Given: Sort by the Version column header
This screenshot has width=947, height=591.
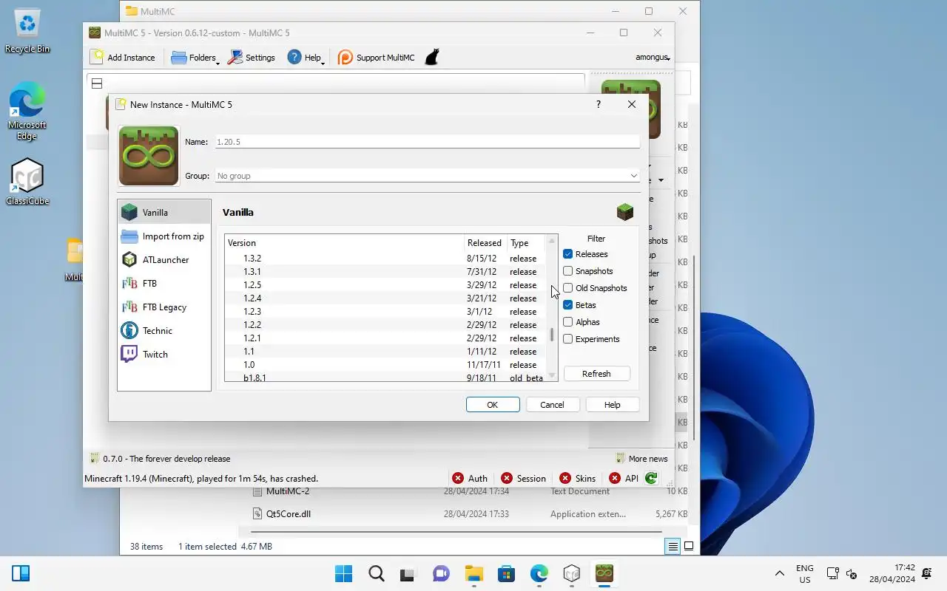Looking at the screenshot, I should [x=345, y=242].
